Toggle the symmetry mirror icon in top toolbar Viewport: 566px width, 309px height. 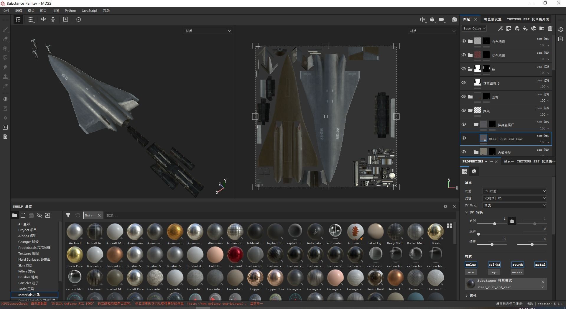point(44,19)
